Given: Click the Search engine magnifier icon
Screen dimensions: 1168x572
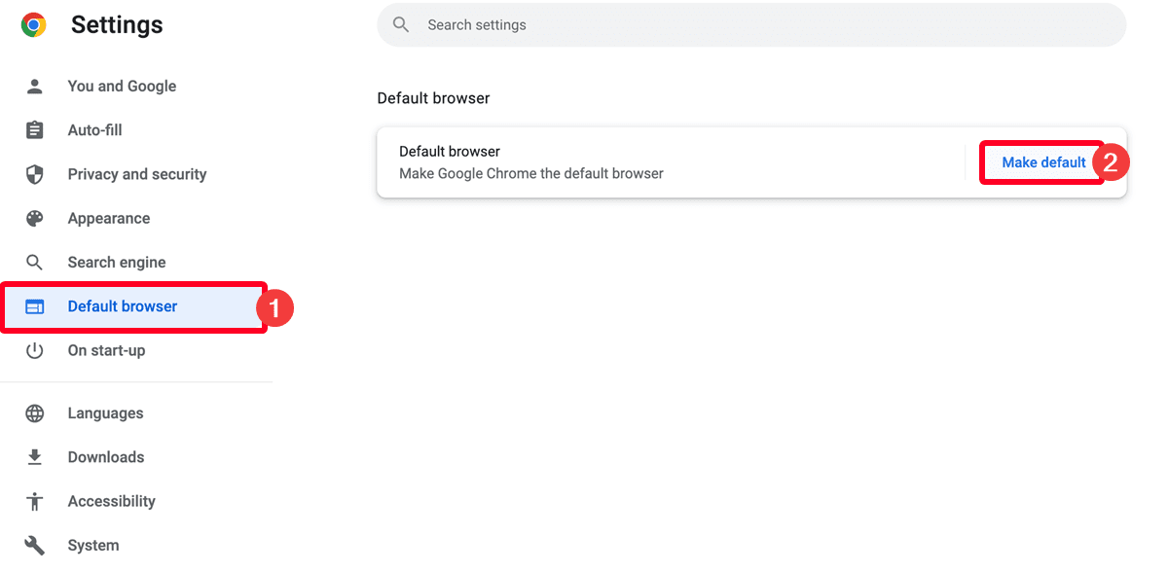Looking at the screenshot, I should (35, 262).
